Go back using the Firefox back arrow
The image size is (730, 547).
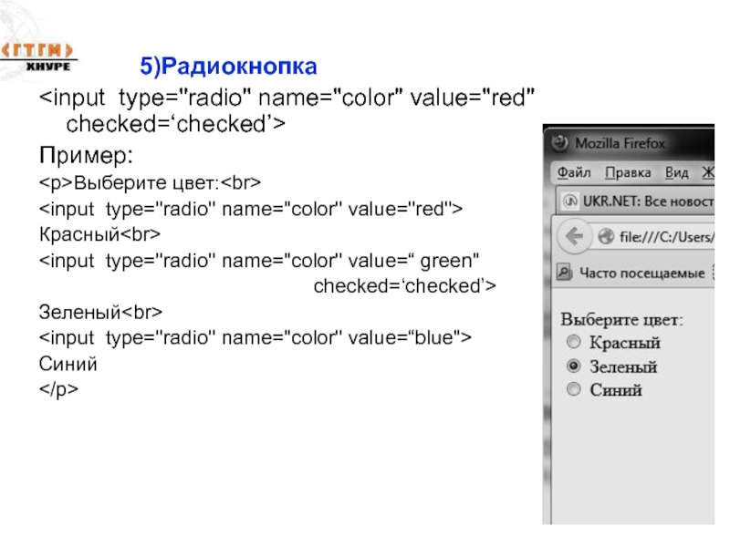click(574, 237)
